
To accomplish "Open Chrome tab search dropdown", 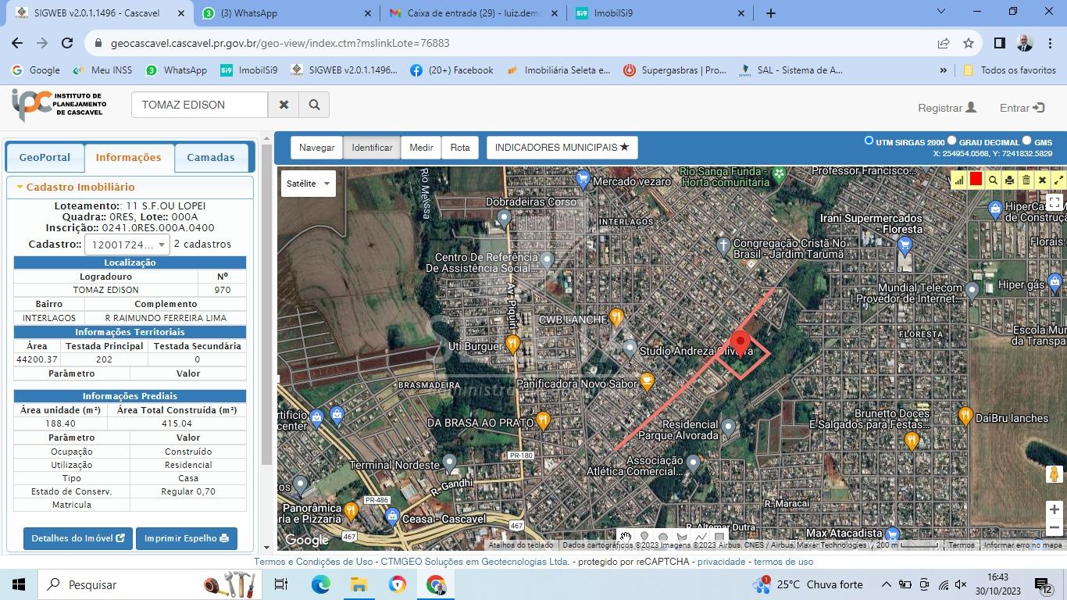I will click(940, 12).
